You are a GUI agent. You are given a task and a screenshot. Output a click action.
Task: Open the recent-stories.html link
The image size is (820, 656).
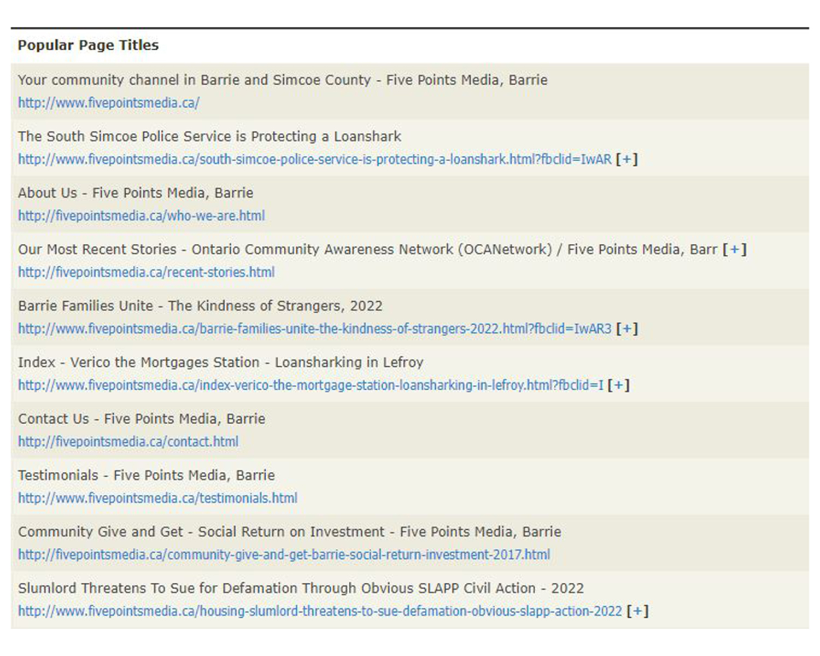pos(147,272)
